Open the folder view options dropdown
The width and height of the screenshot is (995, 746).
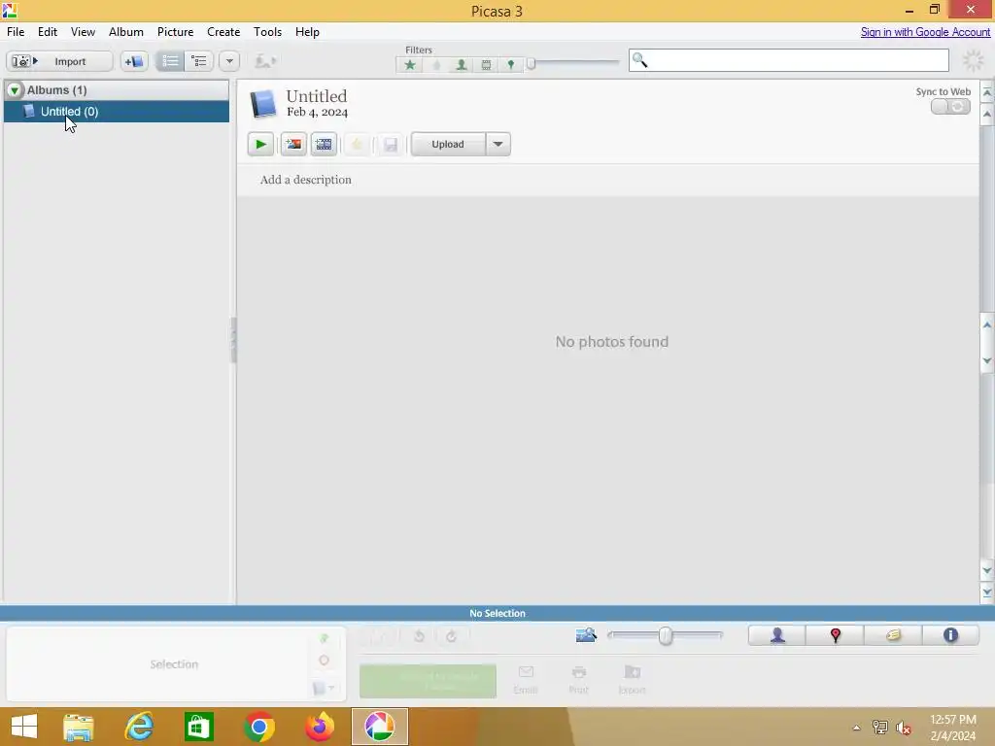(229, 61)
